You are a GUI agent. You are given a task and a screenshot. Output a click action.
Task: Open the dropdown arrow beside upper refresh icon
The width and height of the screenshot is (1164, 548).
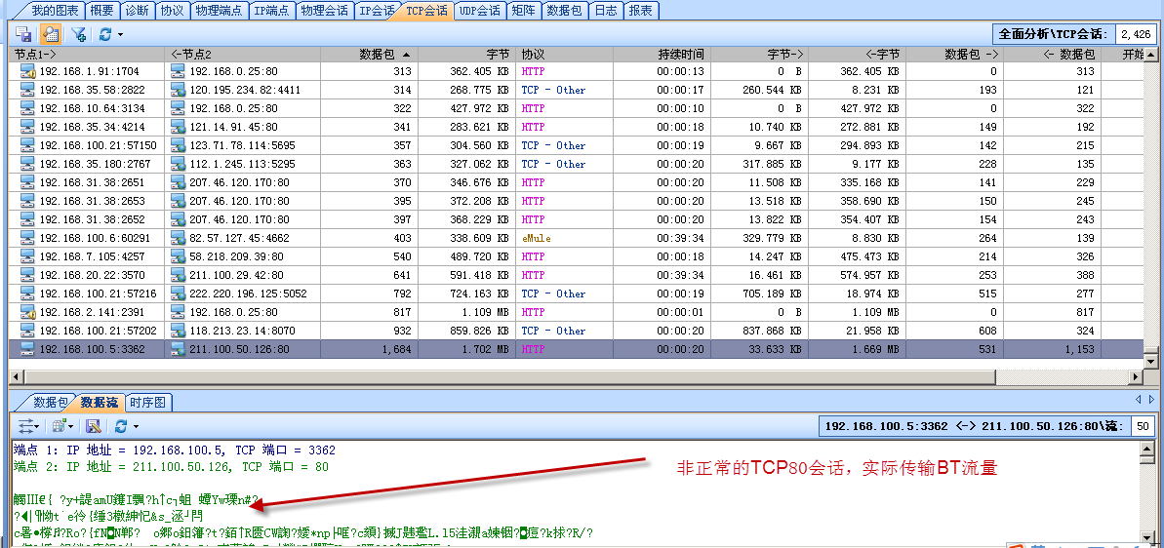(119, 34)
